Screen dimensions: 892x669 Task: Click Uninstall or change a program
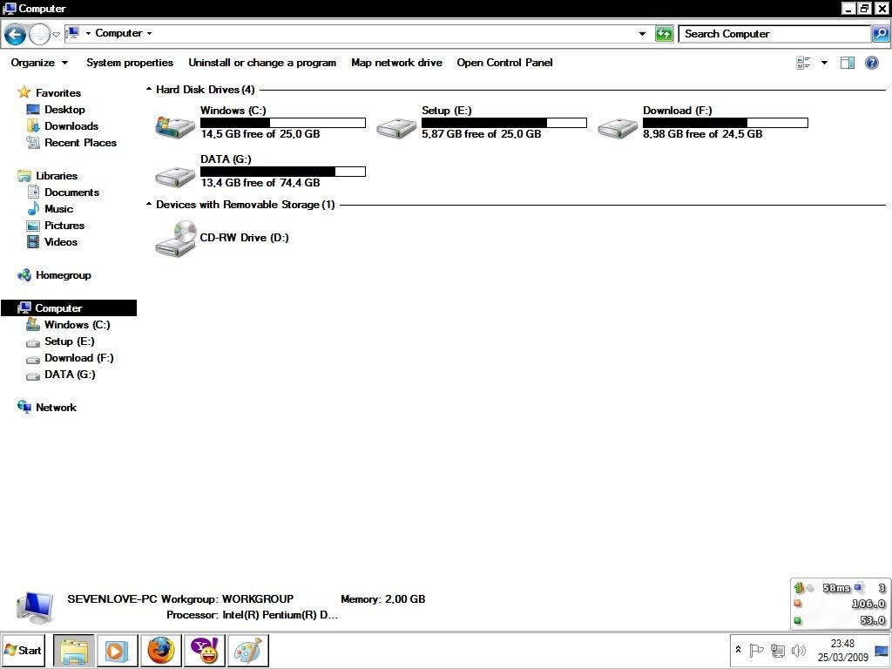coord(262,63)
